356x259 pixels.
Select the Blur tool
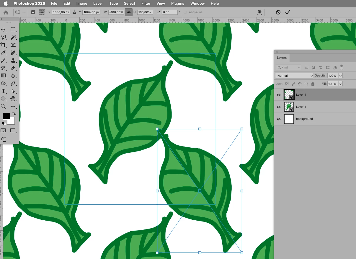click(13, 76)
